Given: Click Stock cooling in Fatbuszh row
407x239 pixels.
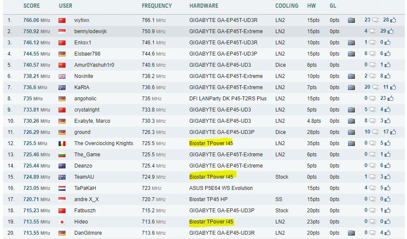Looking at the screenshot, I should point(282,211).
